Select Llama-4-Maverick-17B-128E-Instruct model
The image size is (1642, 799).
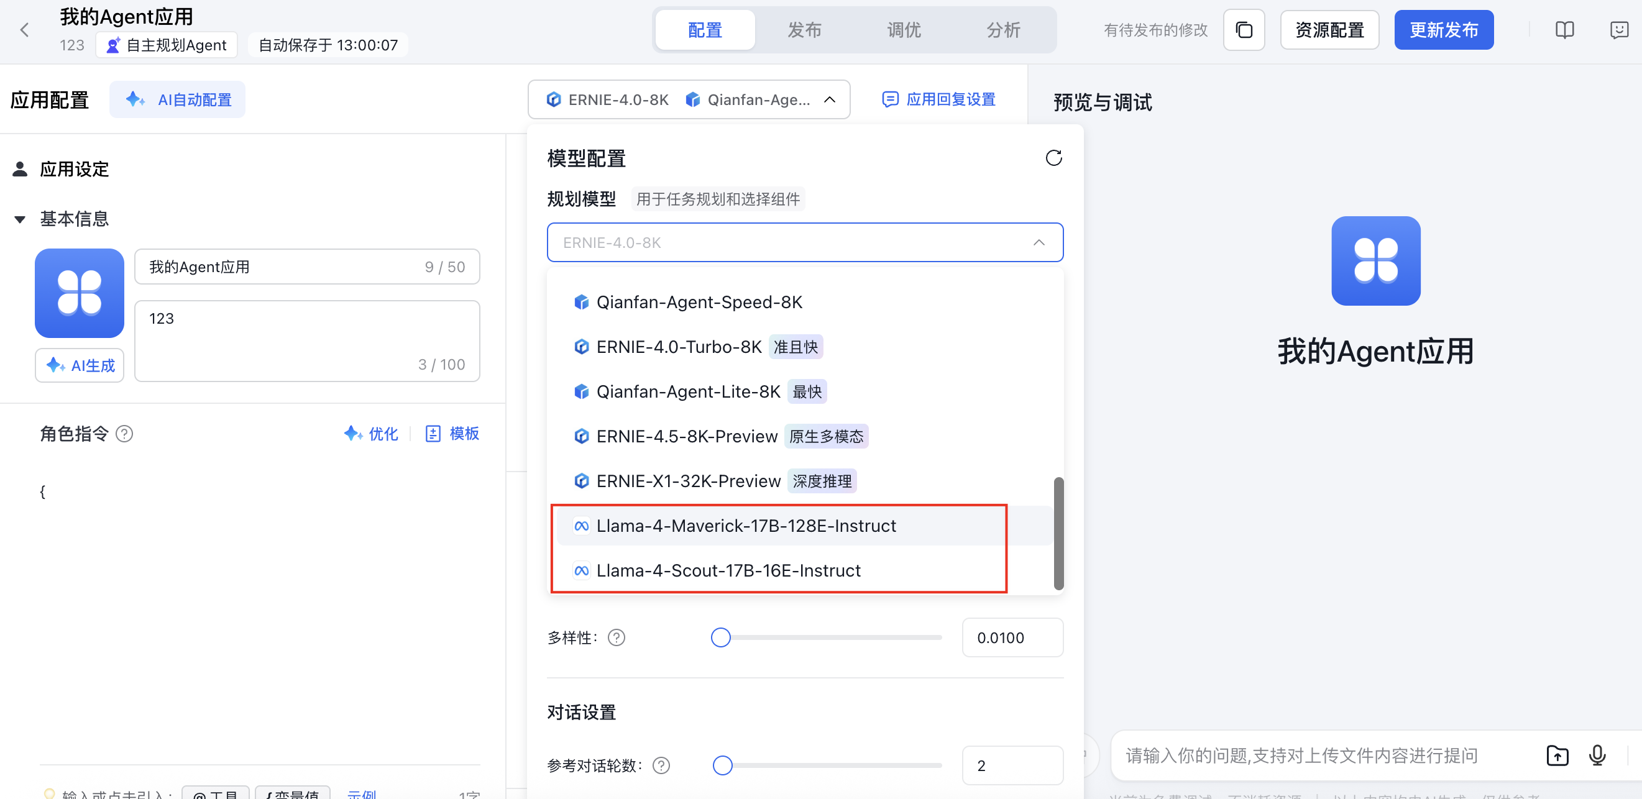tap(804, 526)
